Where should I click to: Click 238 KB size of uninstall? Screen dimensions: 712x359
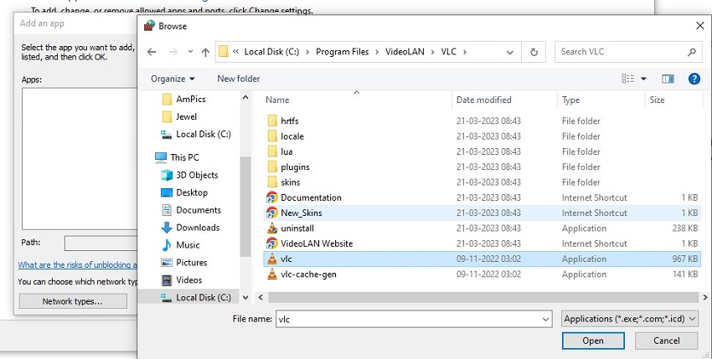click(x=684, y=228)
